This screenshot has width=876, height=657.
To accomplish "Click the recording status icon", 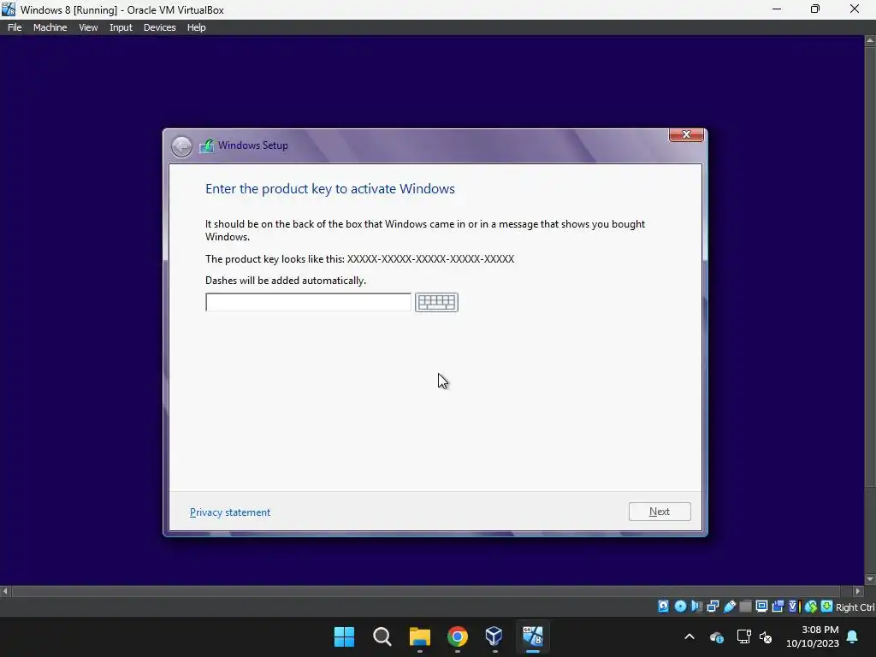I will click(x=778, y=607).
